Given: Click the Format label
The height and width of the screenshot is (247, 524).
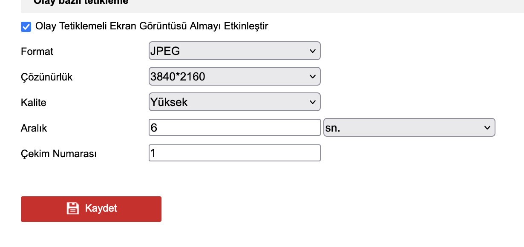Looking at the screenshot, I should click(37, 52).
